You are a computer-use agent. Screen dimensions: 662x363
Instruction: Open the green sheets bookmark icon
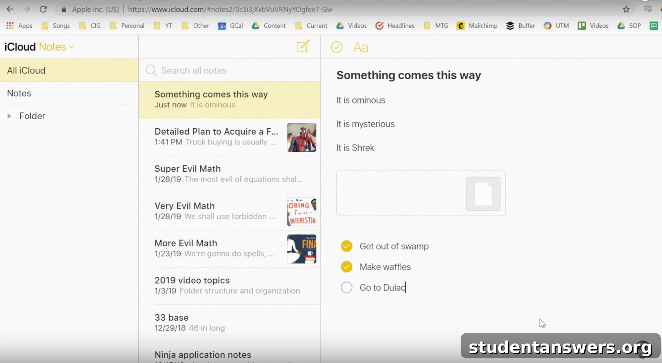tap(654, 25)
